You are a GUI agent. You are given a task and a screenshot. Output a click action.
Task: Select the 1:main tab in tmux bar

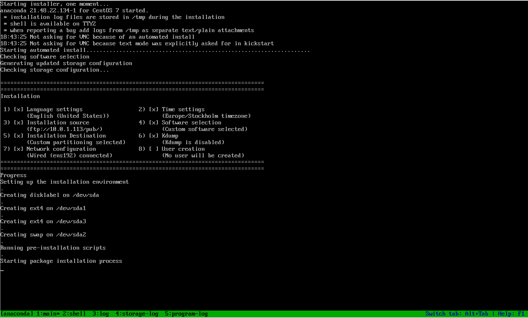coord(48,314)
